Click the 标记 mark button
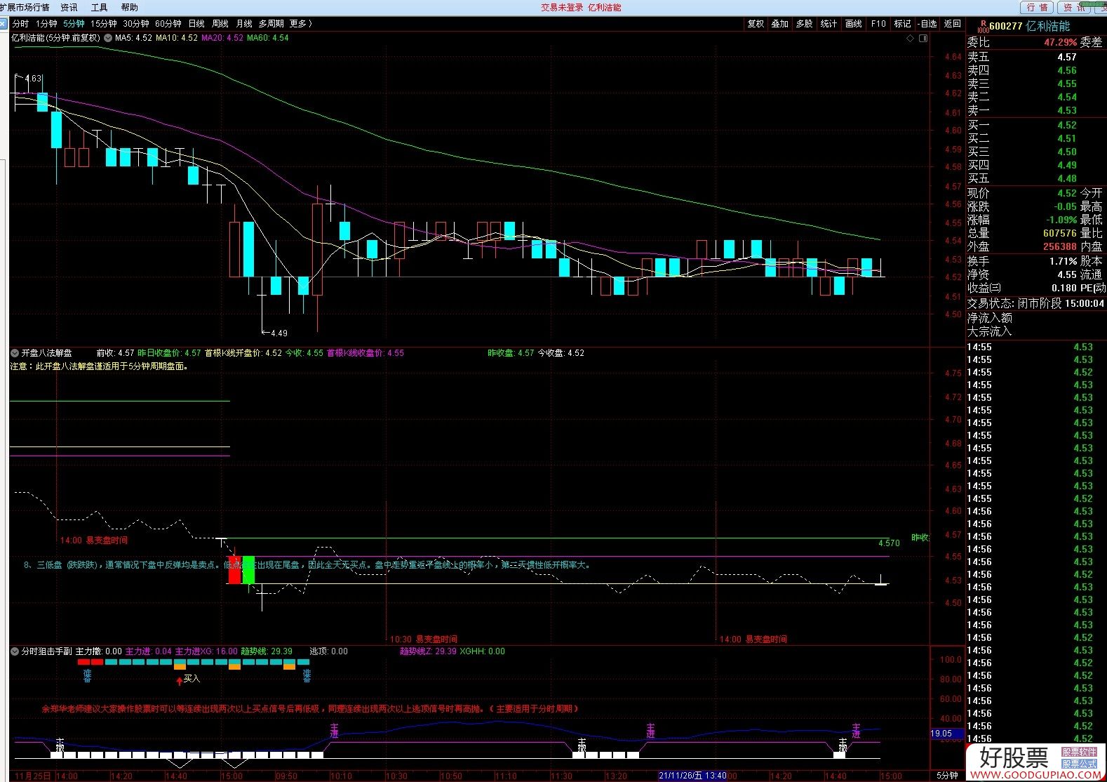1107x782 pixels. tap(903, 24)
